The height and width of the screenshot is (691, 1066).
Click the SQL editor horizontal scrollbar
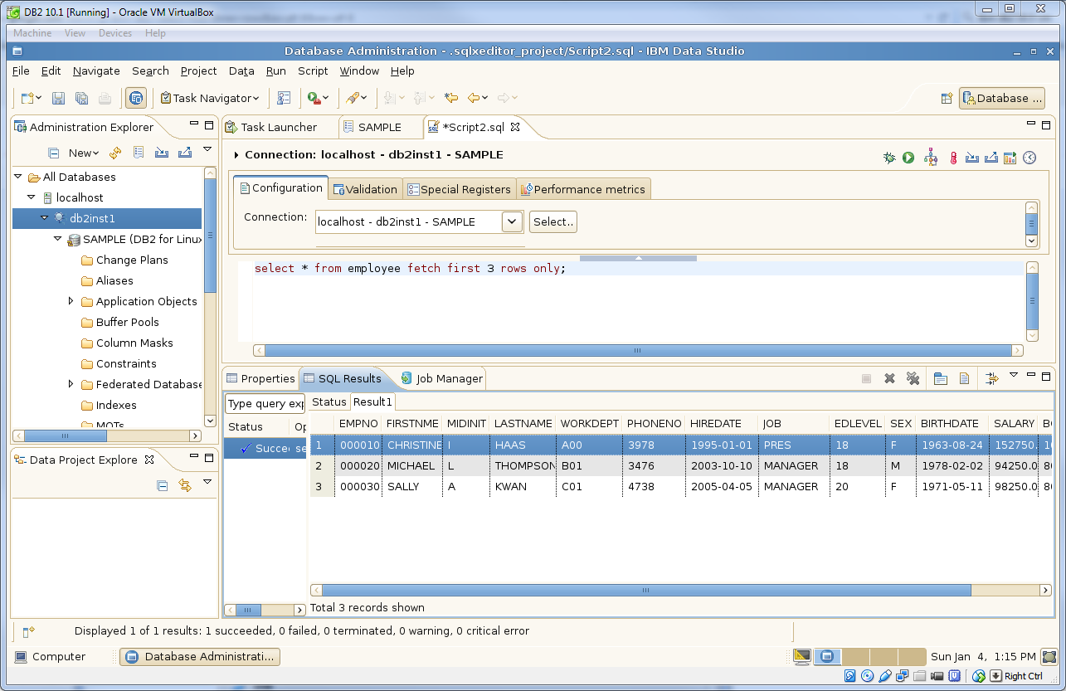639,351
